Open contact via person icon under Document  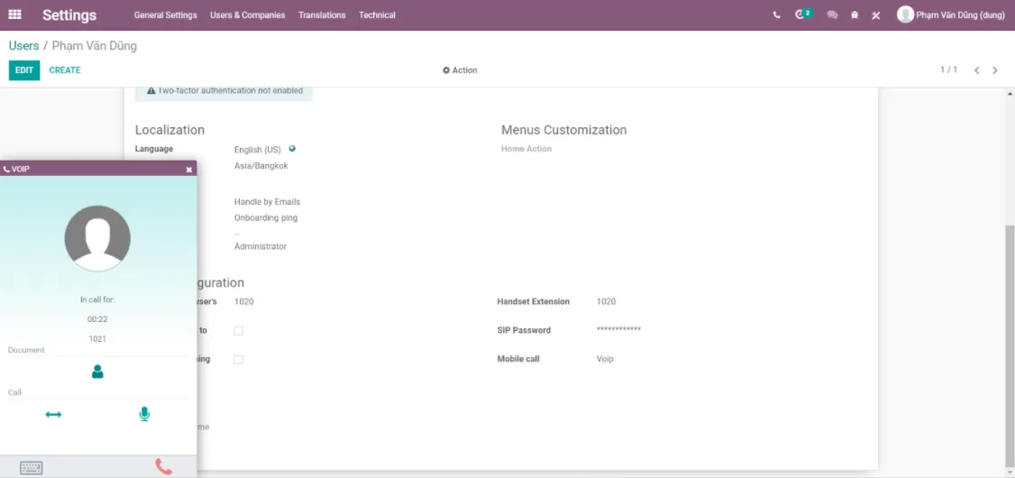(x=97, y=372)
